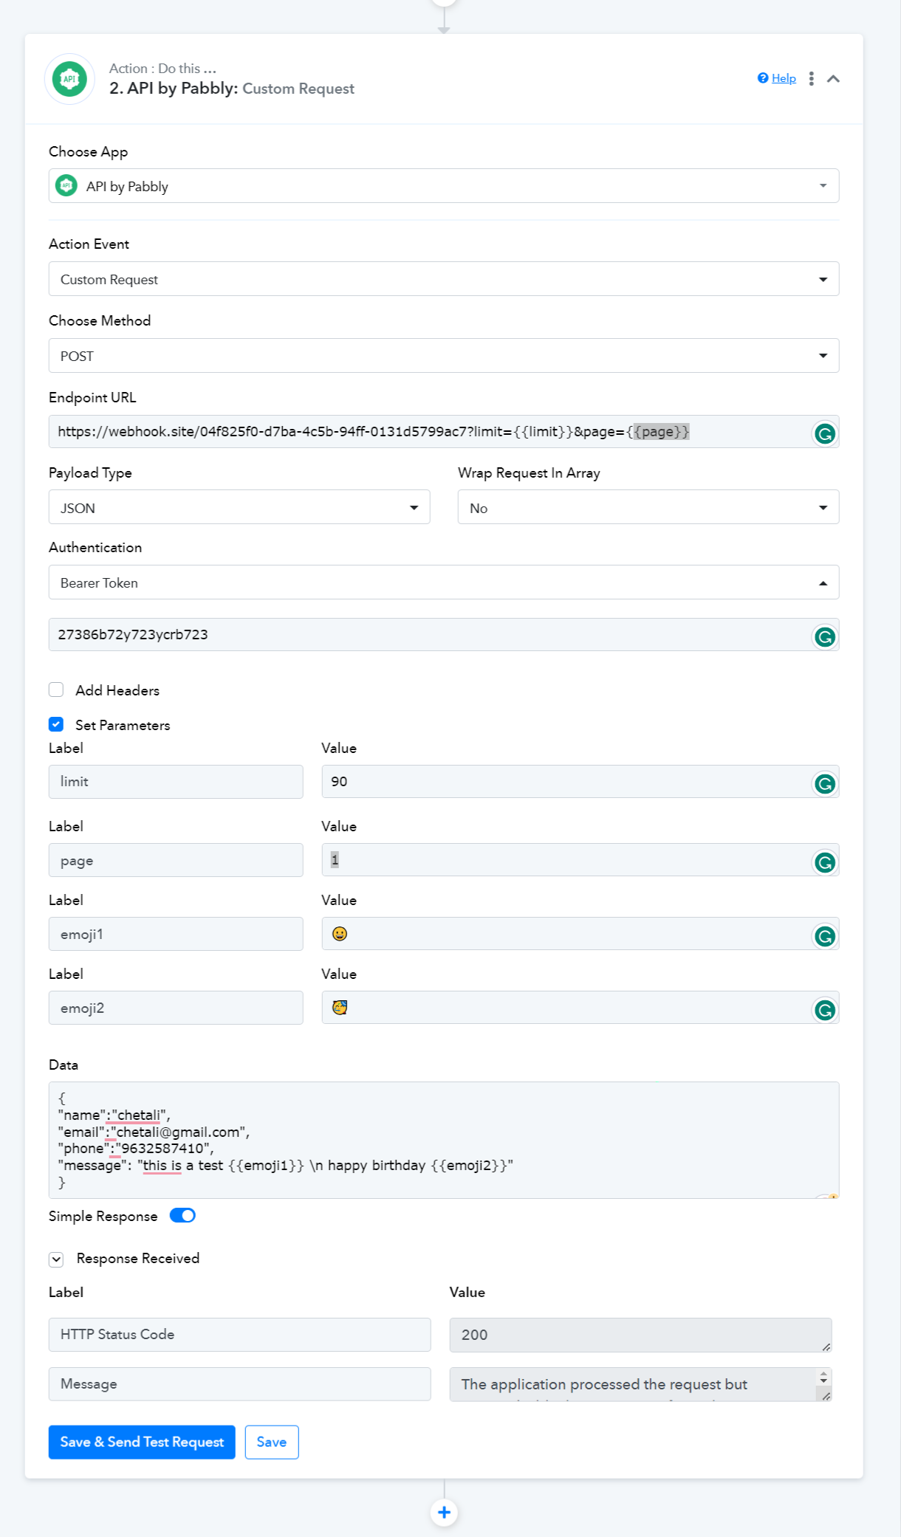Click resize handle of 200 value box

pyautogui.click(x=826, y=1347)
